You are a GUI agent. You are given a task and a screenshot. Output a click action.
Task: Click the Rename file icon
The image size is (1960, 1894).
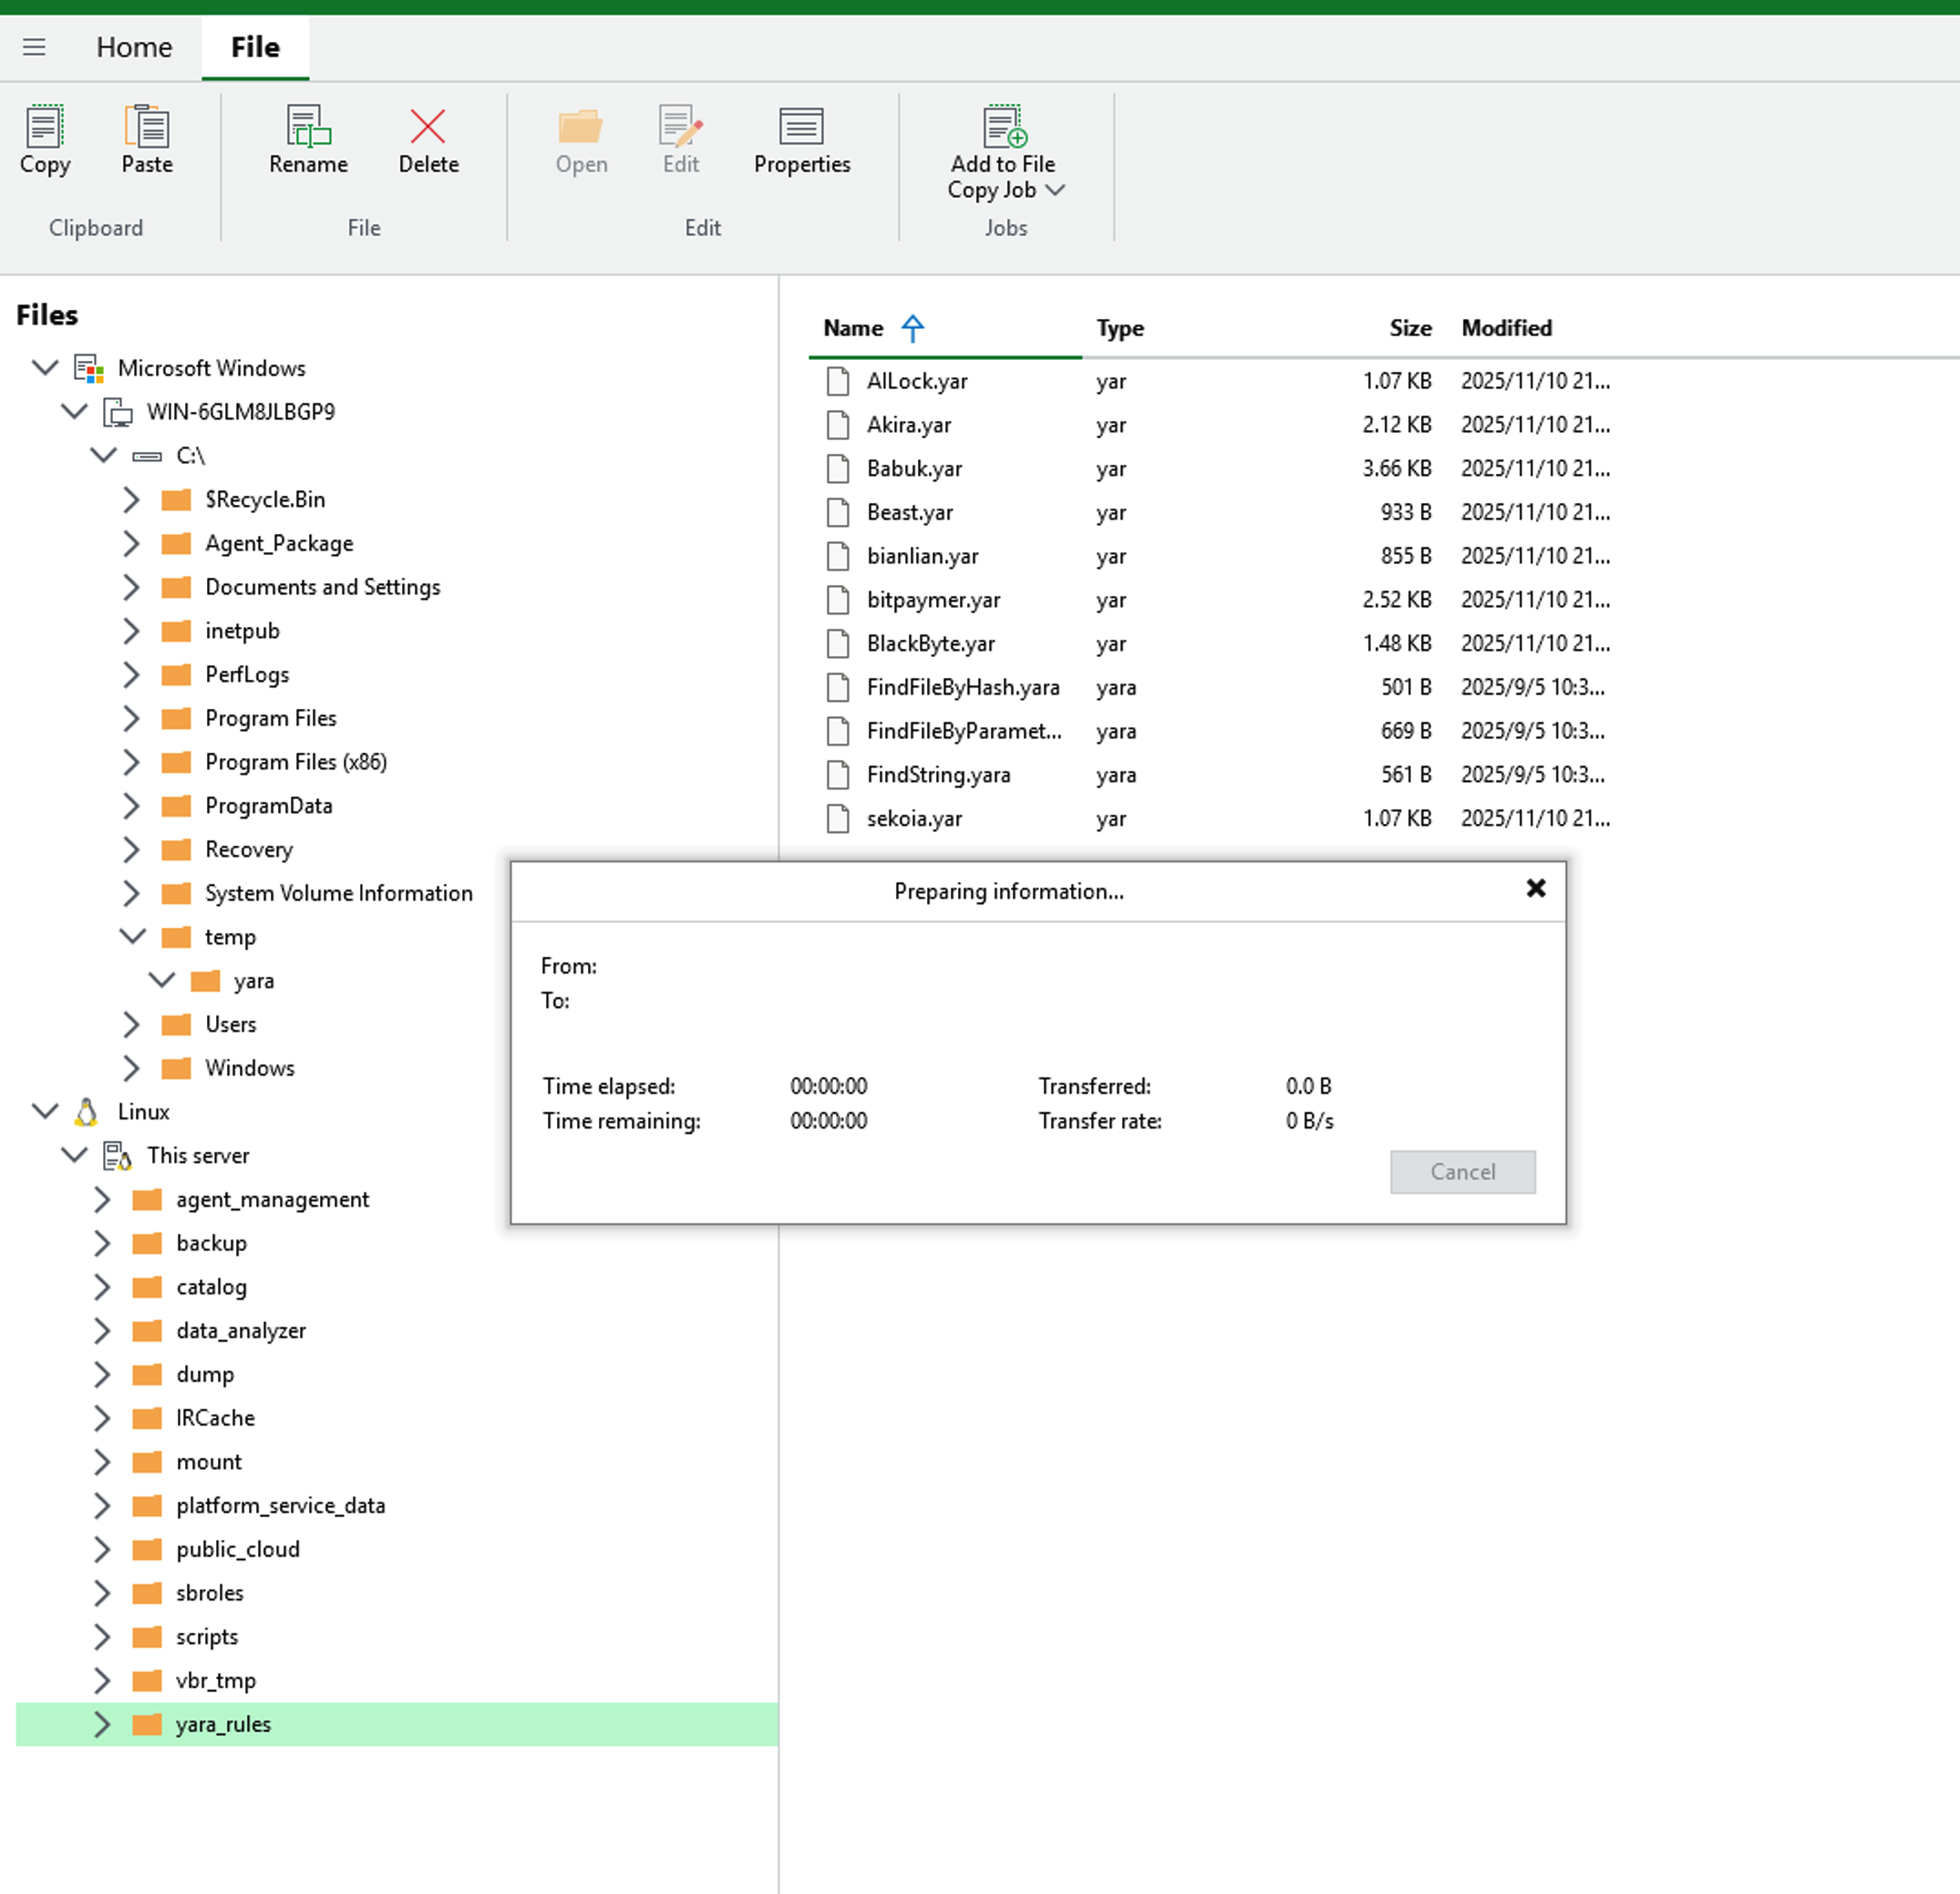308,128
